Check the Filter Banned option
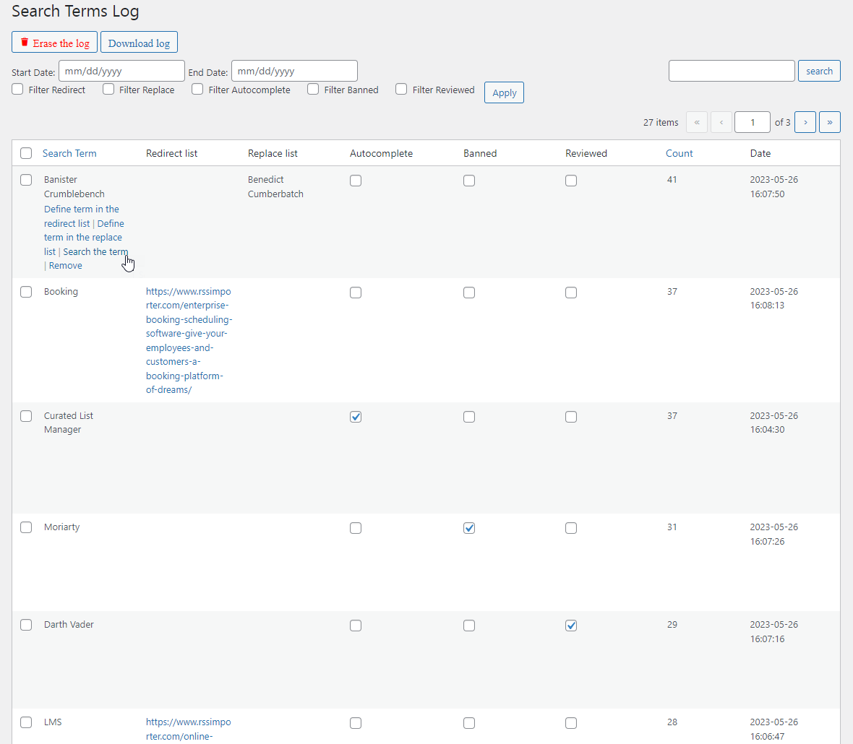 (x=313, y=89)
